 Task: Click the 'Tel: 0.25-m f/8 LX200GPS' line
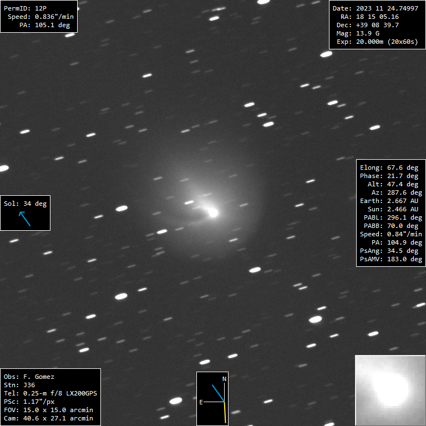(x=50, y=393)
